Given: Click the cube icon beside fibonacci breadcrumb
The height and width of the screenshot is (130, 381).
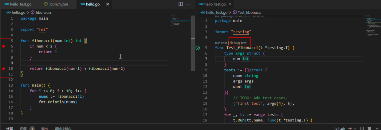Looking at the screenshot, I should 33,13.
